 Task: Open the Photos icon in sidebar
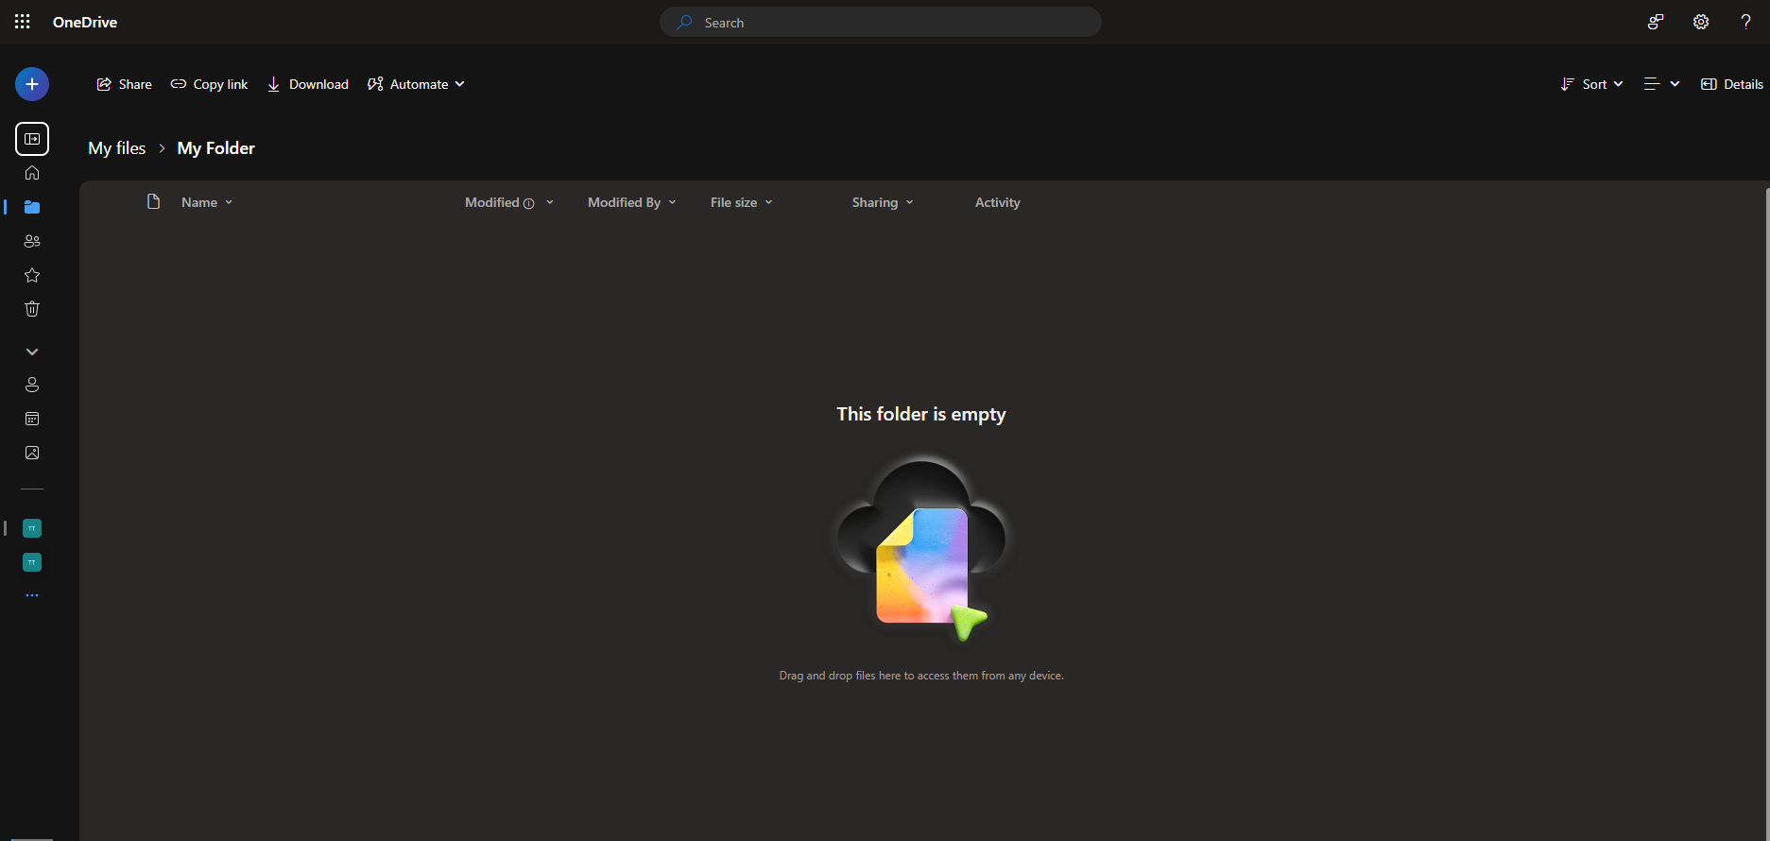coord(32,453)
